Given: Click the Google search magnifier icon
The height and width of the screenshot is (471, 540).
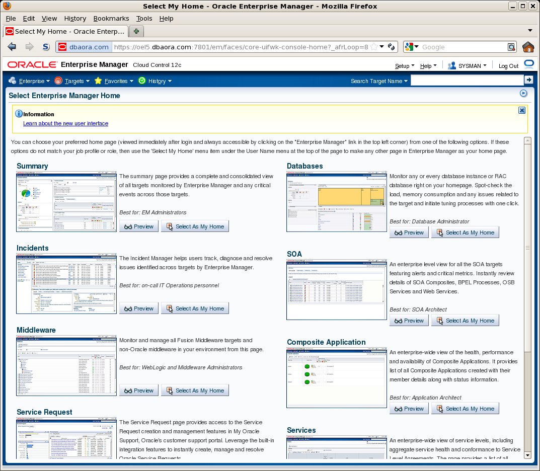Looking at the screenshot, I should [x=511, y=47].
